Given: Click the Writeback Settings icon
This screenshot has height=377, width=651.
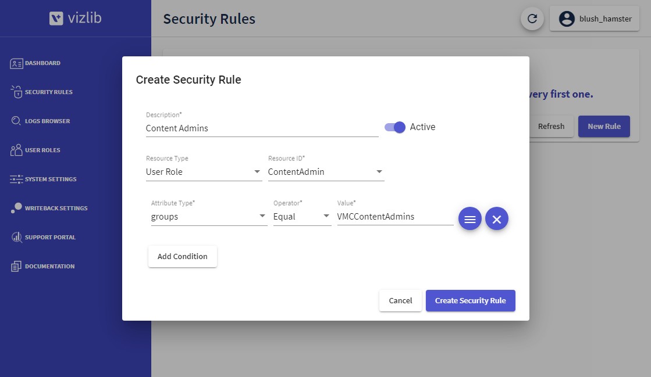Looking at the screenshot, I should 16,208.
